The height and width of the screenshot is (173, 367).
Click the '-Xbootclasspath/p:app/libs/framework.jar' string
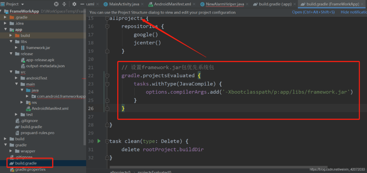(286, 92)
